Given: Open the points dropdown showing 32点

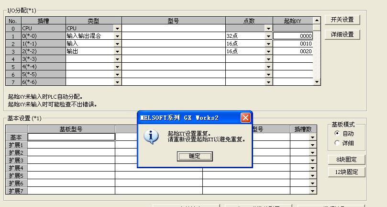Looking at the screenshot, I should [x=268, y=36].
